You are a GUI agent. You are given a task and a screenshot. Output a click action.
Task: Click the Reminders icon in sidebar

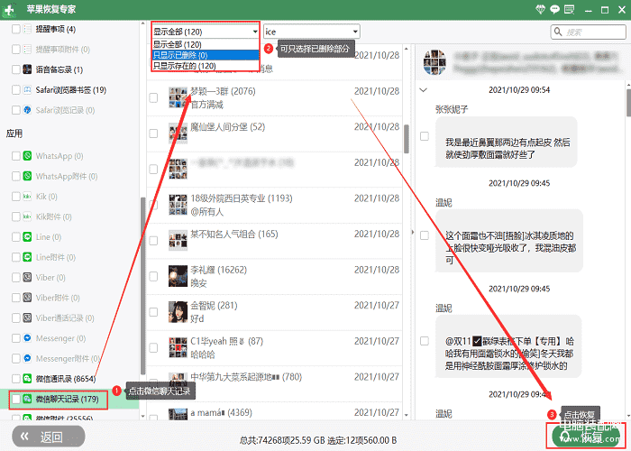(x=27, y=29)
